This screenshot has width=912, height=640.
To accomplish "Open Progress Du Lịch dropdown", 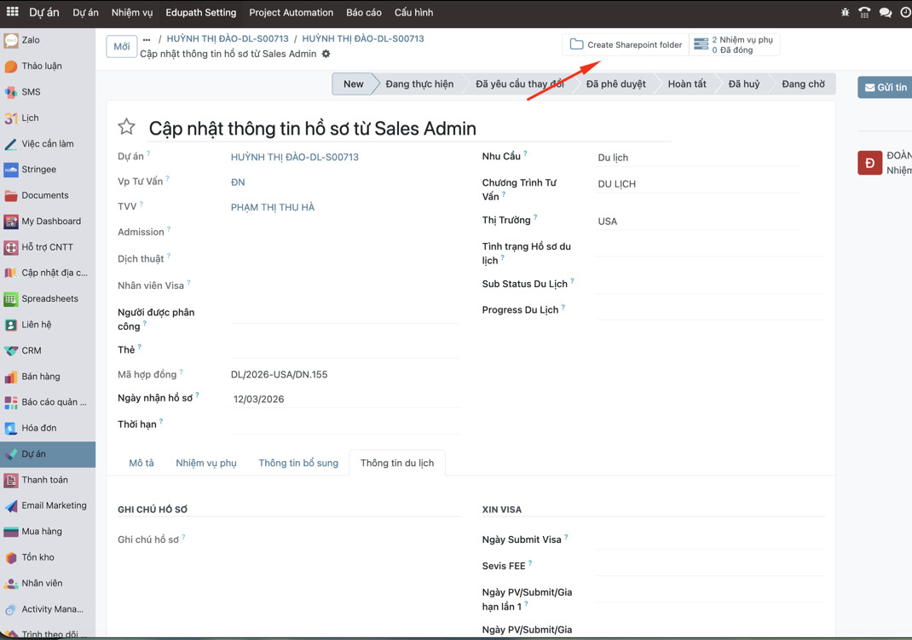I will [x=710, y=310].
